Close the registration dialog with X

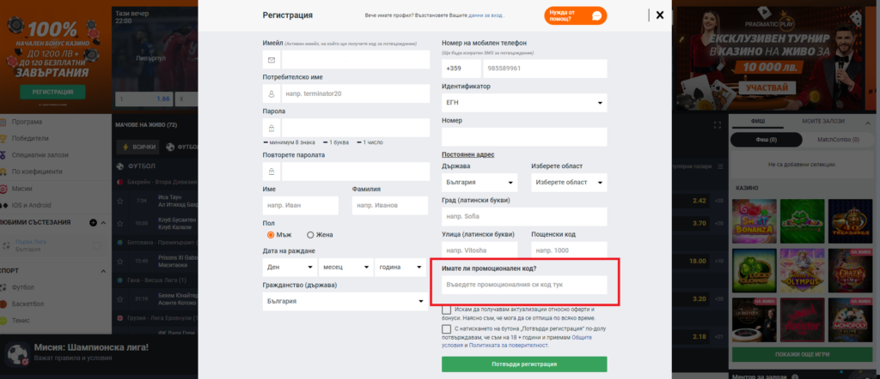pyautogui.click(x=659, y=15)
